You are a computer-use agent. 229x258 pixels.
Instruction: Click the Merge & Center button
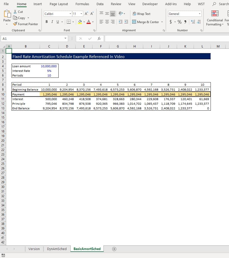(x=145, y=22)
